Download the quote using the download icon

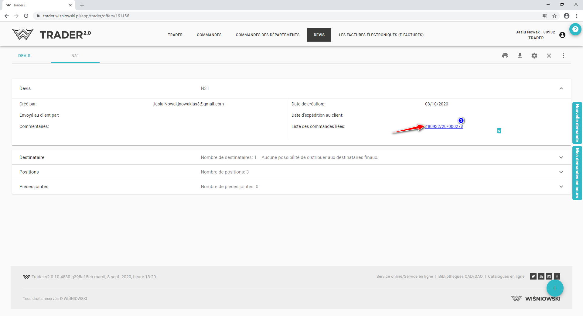point(520,56)
